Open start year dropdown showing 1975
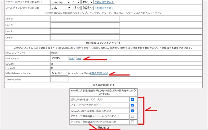The image size is (208, 130). (87, 2)
